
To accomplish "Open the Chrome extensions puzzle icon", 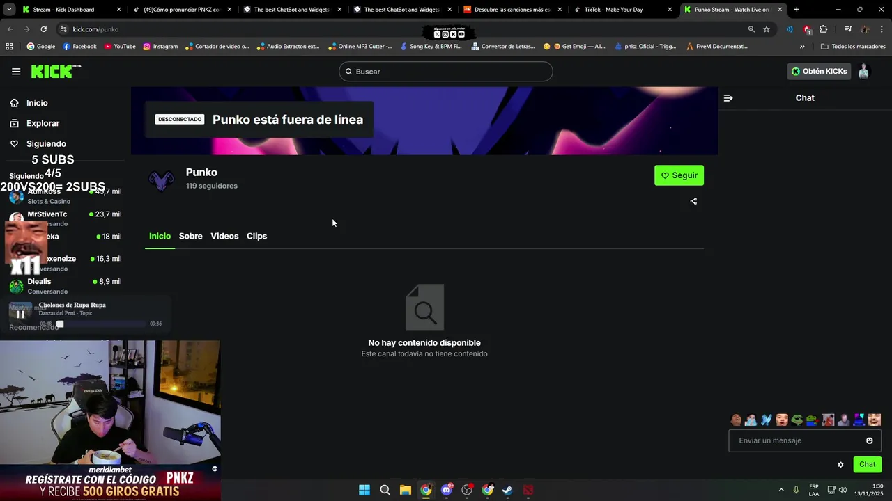I will coord(824,29).
